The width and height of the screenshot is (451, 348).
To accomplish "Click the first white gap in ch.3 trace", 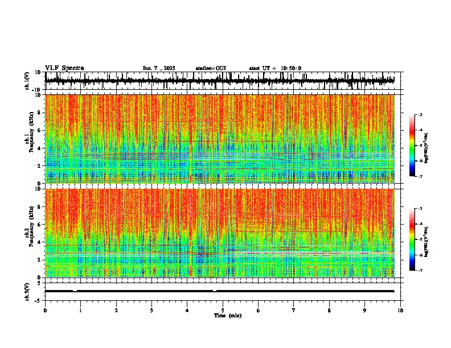I will point(75,291).
